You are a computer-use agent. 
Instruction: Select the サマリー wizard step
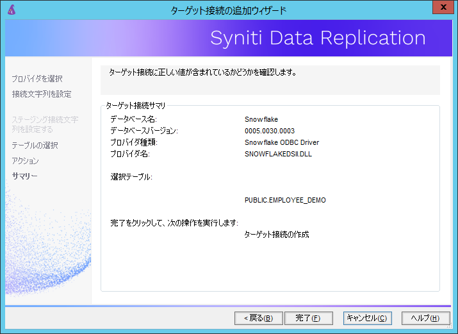(24, 176)
